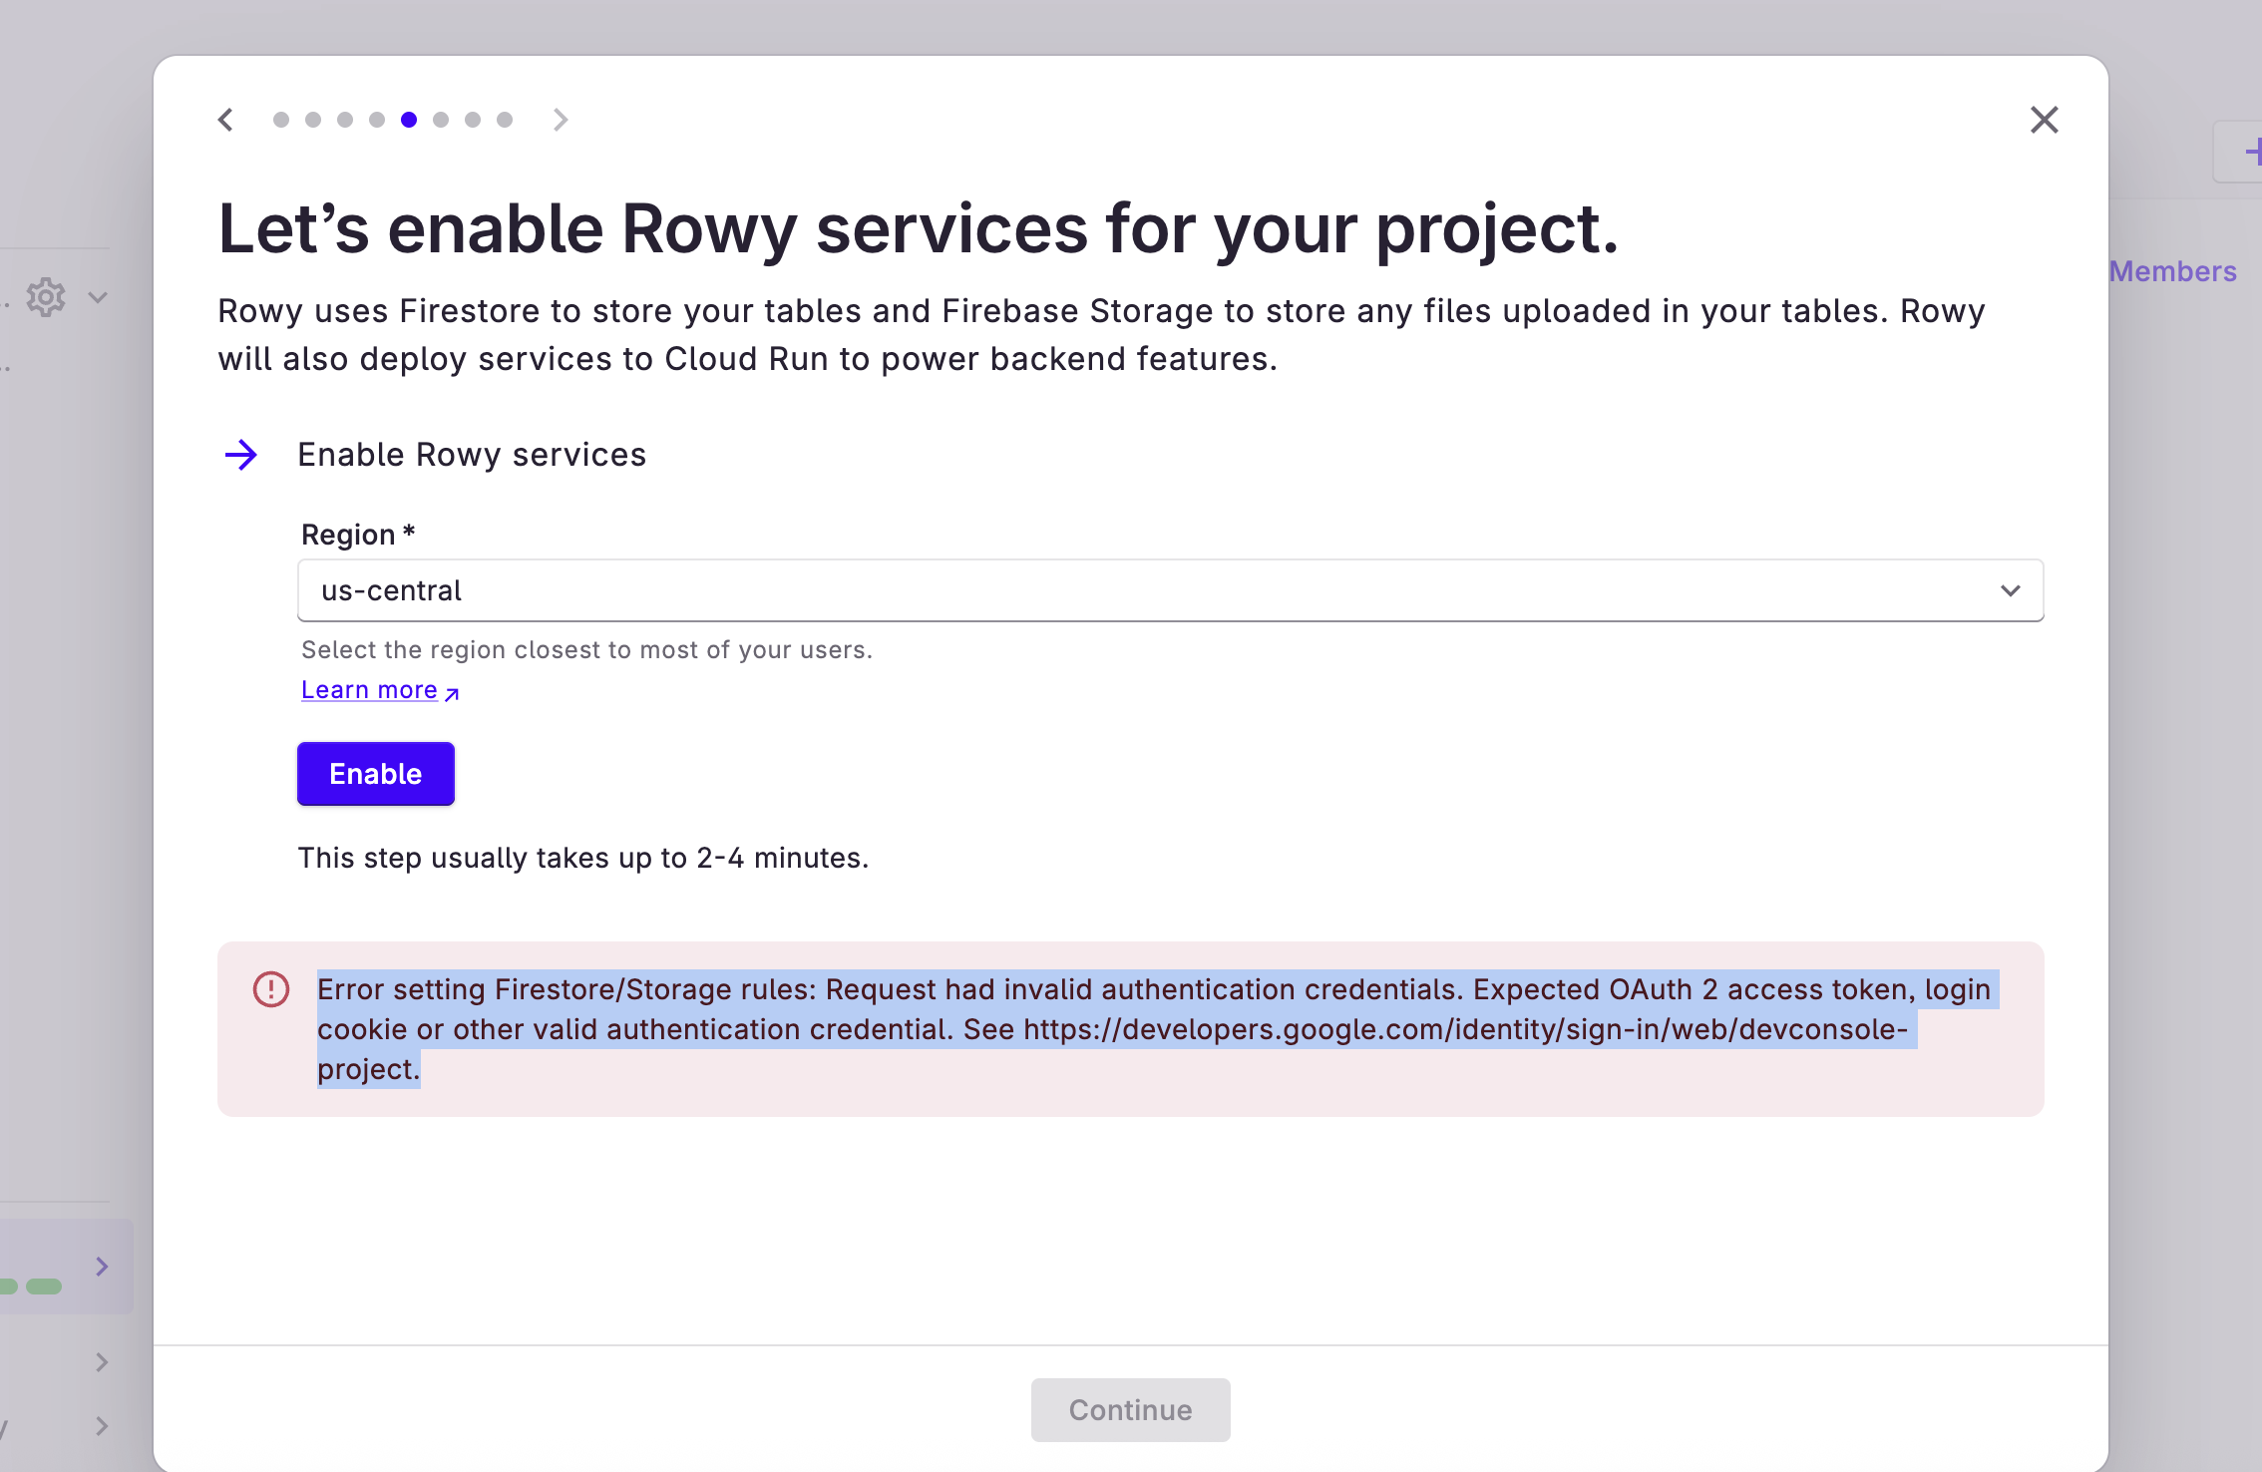Click the Enable button
Viewport: 2262px width, 1472px height.
point(376,774)
